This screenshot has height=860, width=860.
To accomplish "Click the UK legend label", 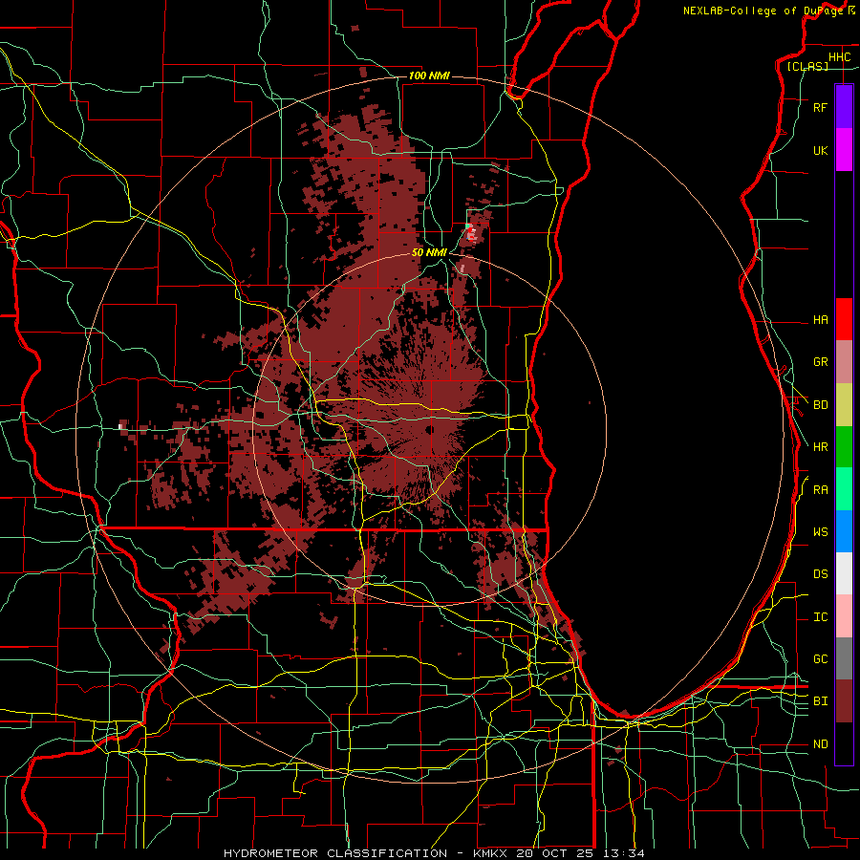I will 820,150.
